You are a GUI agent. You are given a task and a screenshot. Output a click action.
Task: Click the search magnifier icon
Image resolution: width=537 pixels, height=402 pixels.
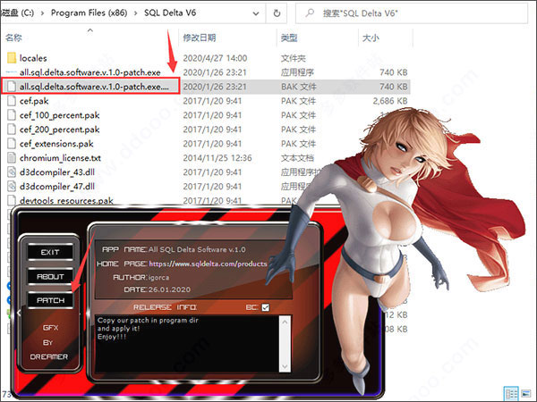[310, 13]
